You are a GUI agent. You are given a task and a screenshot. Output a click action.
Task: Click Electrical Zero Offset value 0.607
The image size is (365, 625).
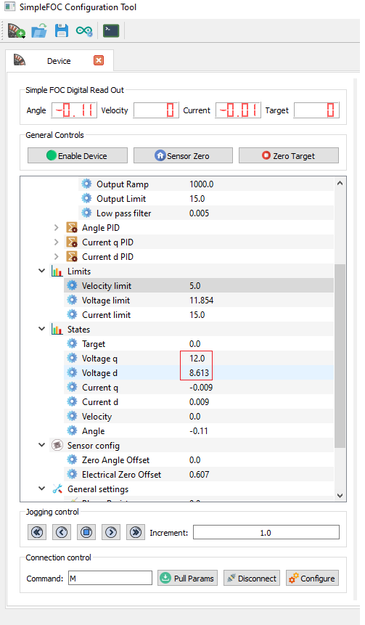point(199,474)
